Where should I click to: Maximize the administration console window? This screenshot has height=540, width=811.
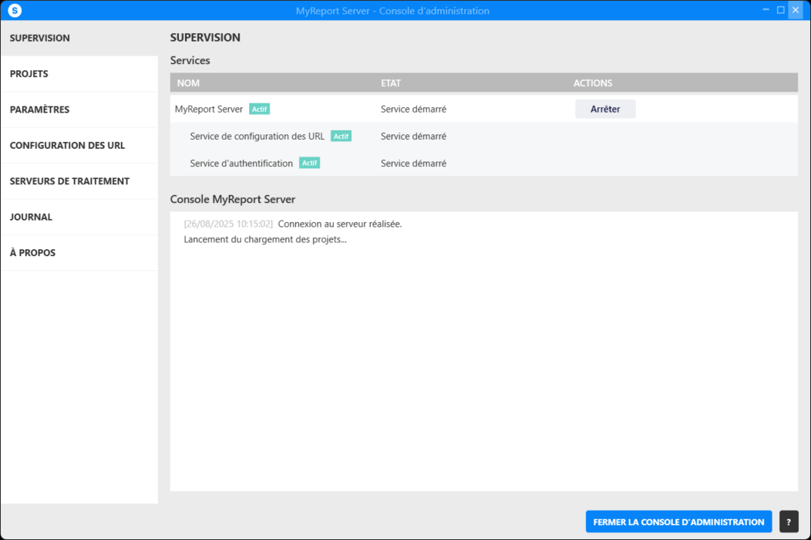pos(780,10)
